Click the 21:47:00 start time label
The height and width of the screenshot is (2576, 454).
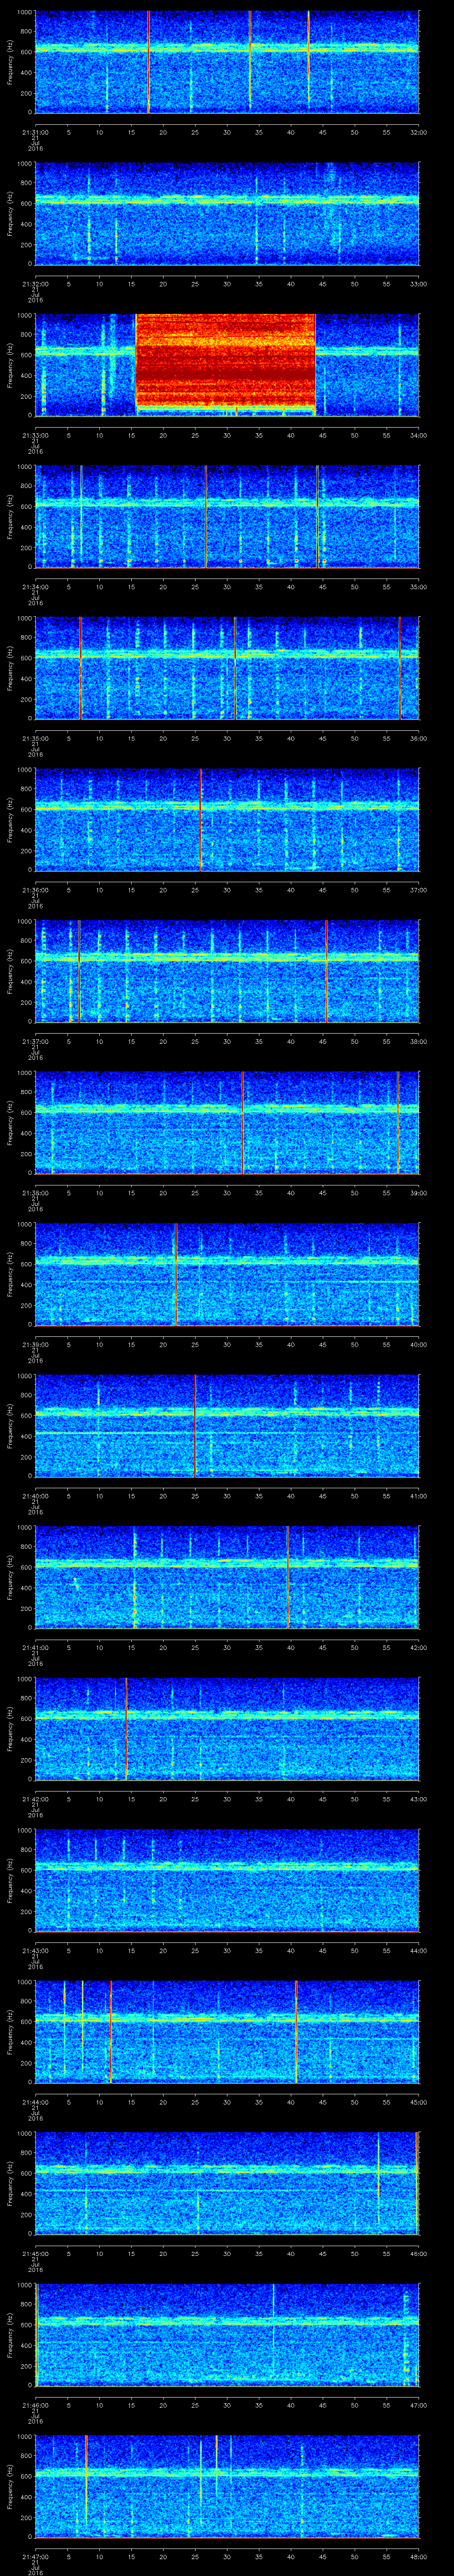35,2556
